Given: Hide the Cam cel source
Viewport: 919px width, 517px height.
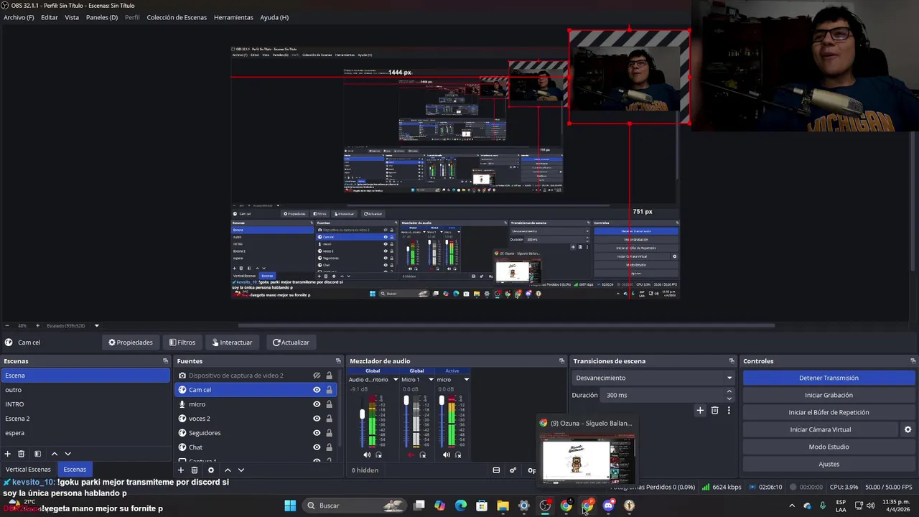Looking at the screenshot, I should coord(317,390).
